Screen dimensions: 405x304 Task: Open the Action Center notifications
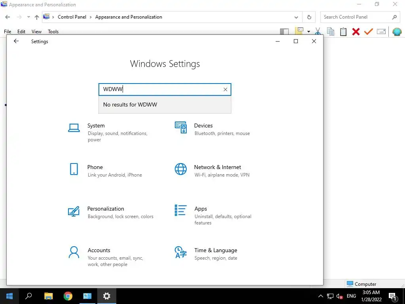coord(393,296)
